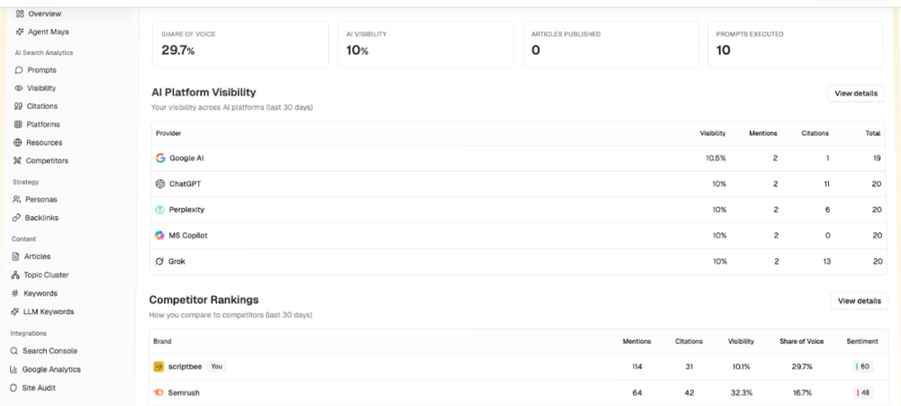Click scriptbee sentiment score badge
The image size is (901, 406).
861,367
